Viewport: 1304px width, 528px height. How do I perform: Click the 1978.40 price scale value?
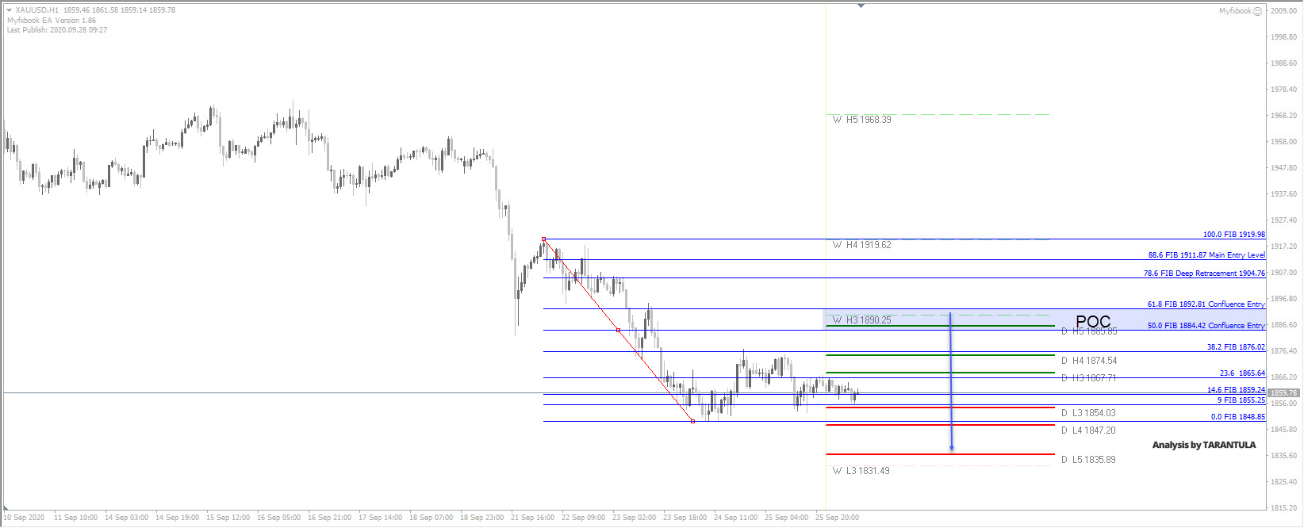point(1283,90)
